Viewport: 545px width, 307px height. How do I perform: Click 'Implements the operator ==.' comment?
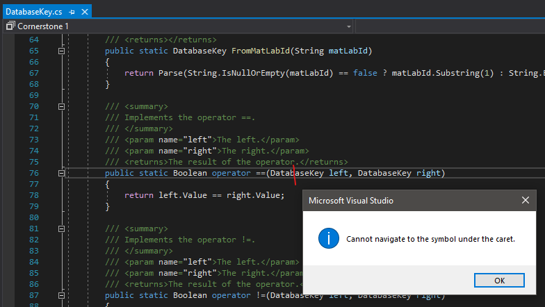[190, 118]
